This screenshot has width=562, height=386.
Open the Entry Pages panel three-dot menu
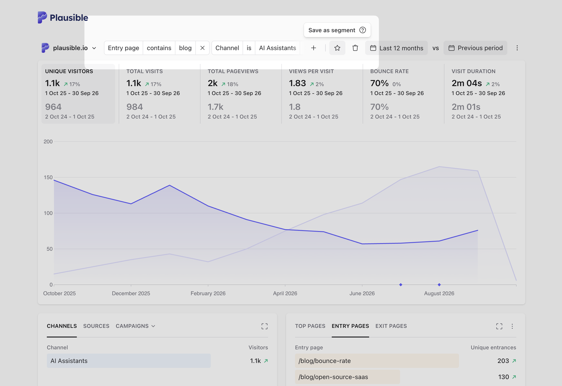(512, 326)
